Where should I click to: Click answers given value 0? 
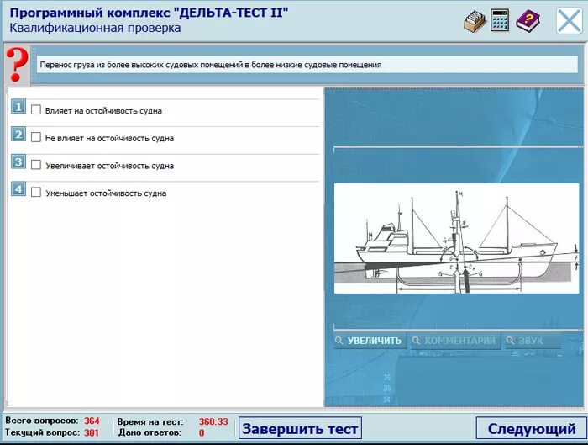(202, 432)
